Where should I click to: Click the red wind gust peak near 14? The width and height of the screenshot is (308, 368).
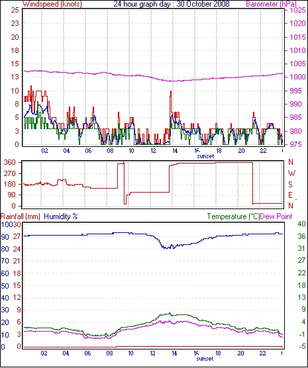[171, 92]
